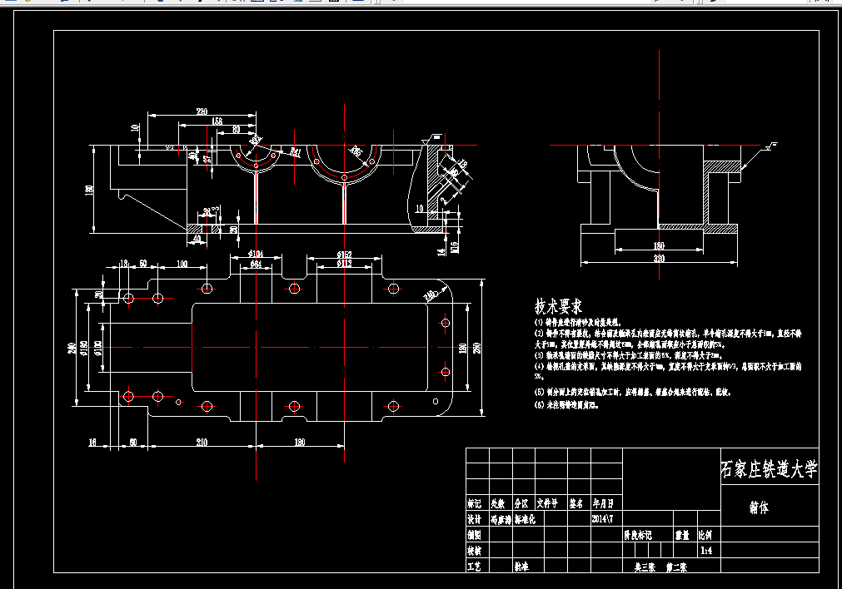This screenshot has height=589, width=842.
Task: Select the 设计 row label
Action: (474, 519)
